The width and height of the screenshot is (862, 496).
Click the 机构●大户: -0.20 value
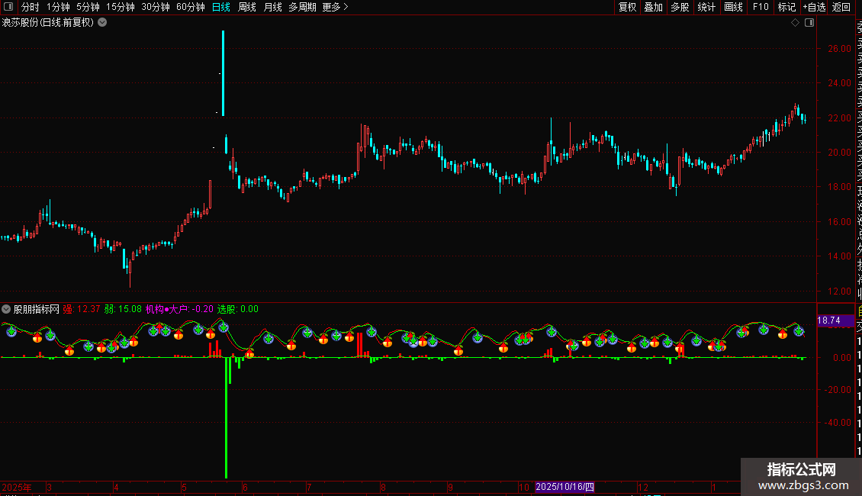coord(179,309)
